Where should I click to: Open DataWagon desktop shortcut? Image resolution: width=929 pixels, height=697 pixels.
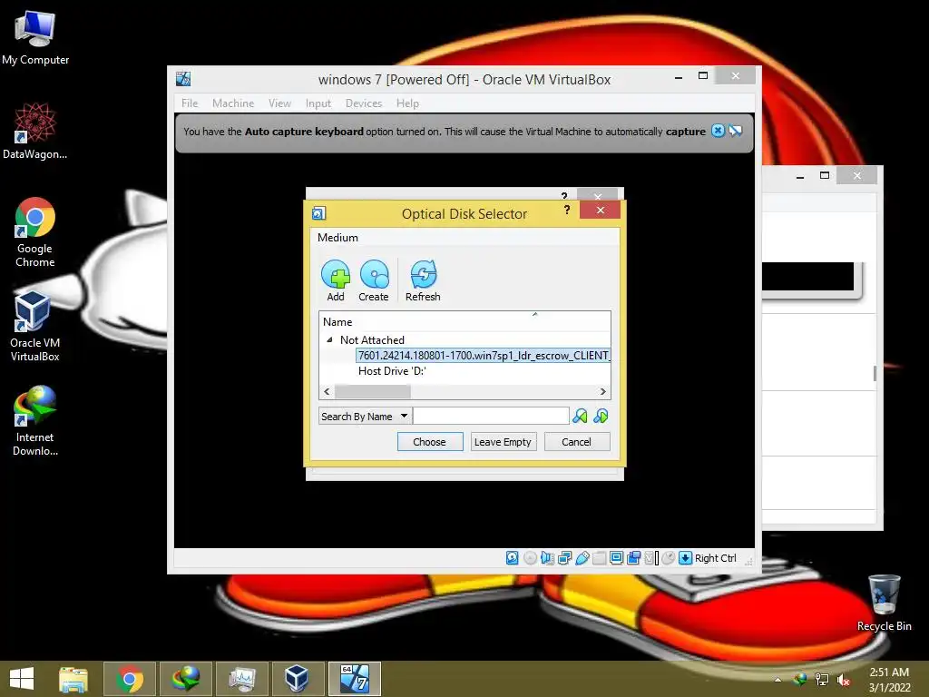[34, 131]
